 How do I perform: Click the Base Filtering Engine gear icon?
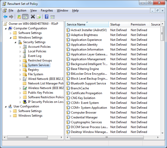(x=68, y=69)
